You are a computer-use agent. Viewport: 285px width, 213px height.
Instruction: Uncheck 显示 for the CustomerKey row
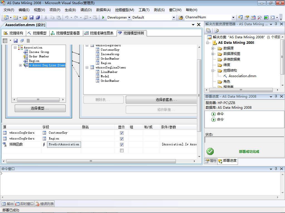(122, 133)
